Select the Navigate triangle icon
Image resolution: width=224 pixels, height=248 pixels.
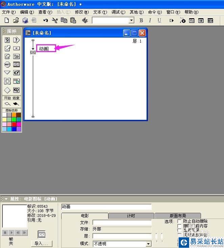(x=7, y=72)
